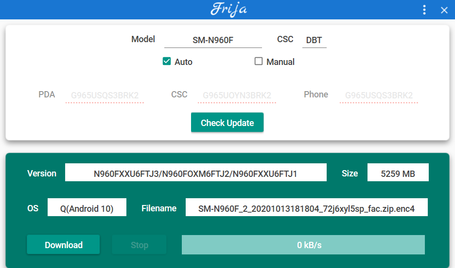This screenshot has width=455, height=268.
Task: Click the Stop button
Action: pos(139,245)
